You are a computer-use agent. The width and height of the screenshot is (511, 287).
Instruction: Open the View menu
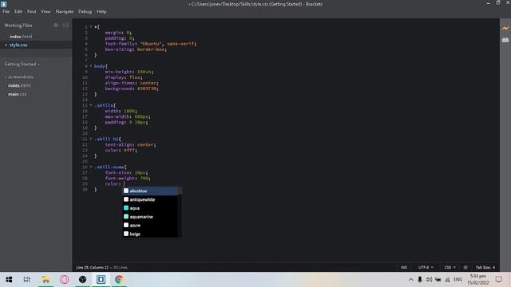(x=46, y=11)
